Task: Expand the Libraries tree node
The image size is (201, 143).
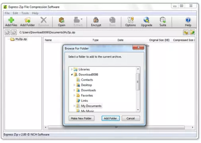Action: point(72,69)
